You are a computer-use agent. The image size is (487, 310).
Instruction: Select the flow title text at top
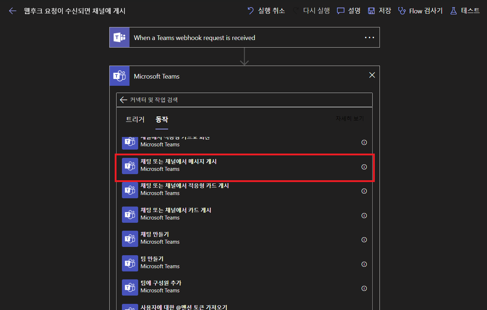(x=75, y=11)
